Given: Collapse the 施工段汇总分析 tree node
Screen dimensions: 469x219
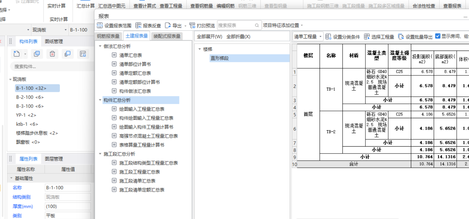Looking at the screenshot, I should pyautogui.click(x=100, y=154).
